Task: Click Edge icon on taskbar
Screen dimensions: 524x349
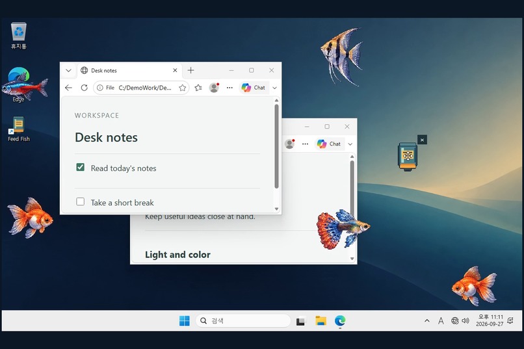Action: pos(340,321)
